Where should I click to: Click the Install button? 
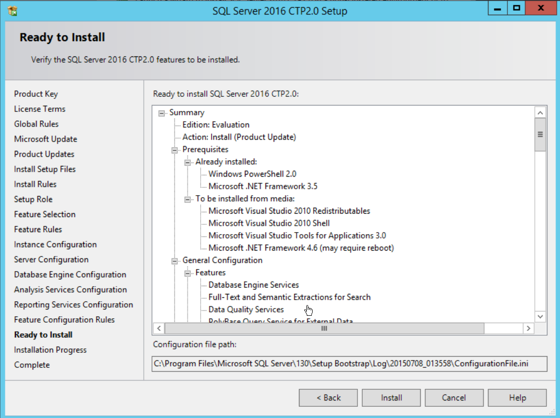coord(391,398)
